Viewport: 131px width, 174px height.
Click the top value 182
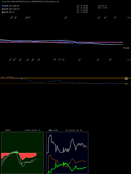(105, 18)
